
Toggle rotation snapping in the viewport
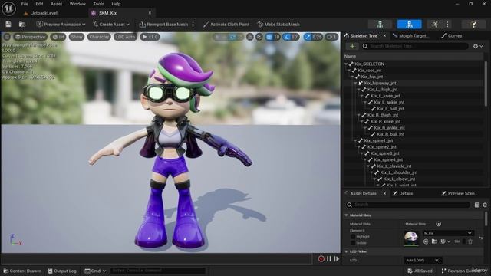(287, 37)
